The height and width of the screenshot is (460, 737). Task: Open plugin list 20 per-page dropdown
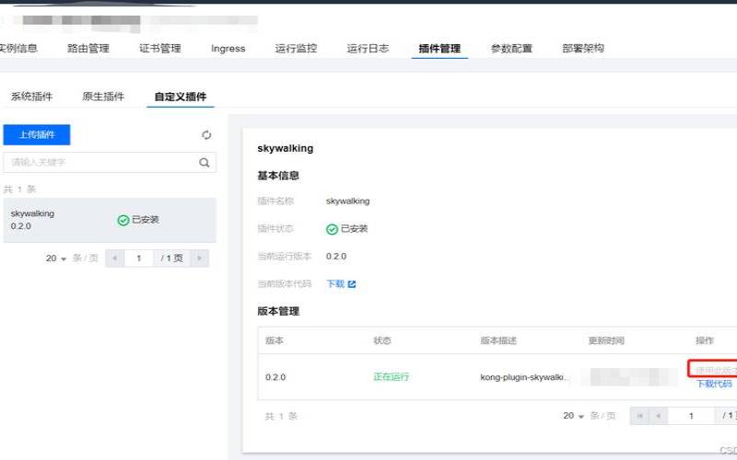(x=57, y=259)
